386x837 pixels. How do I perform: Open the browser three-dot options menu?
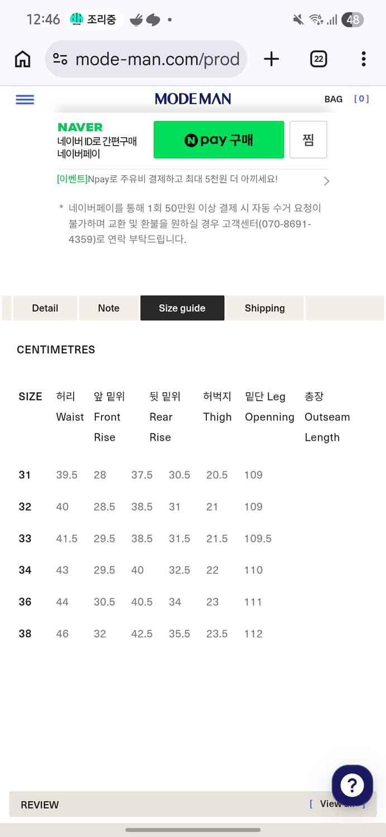(363, 58)
